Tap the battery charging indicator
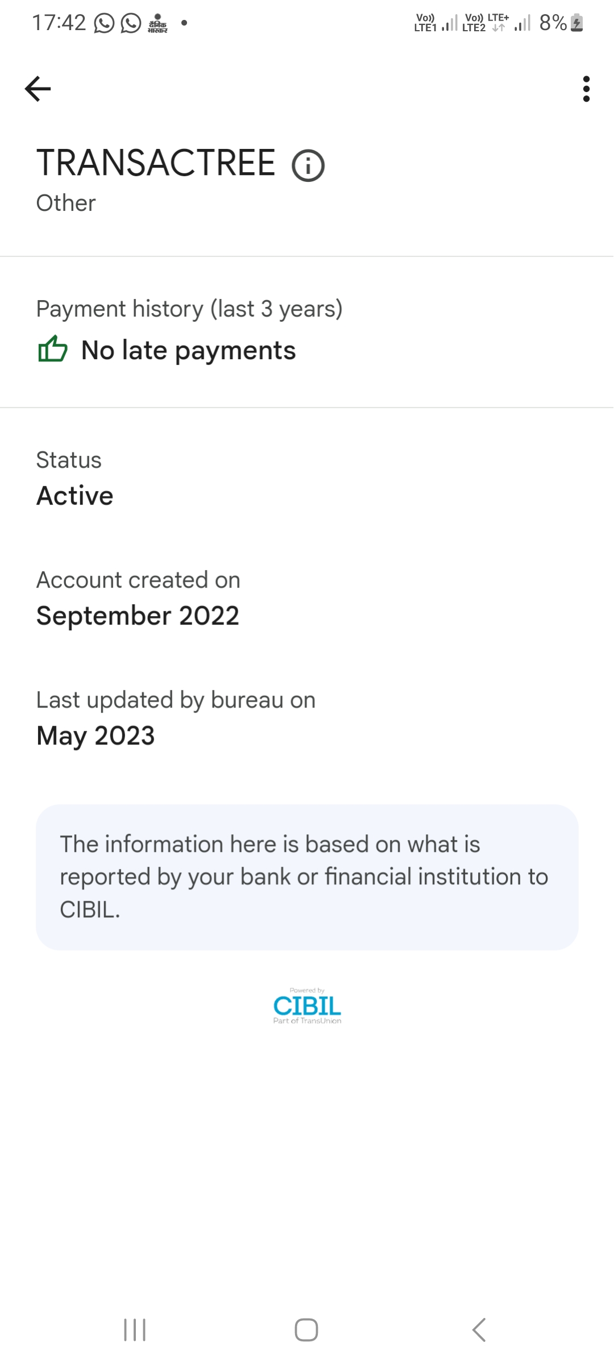Screen dimensions: 614x1364 pos(576,23)
